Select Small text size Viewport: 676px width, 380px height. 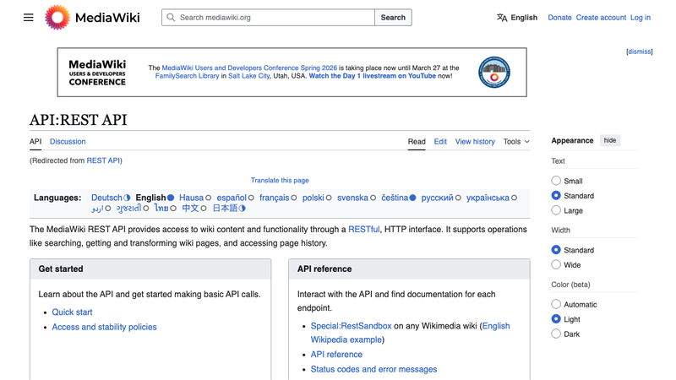coord(556,181)
